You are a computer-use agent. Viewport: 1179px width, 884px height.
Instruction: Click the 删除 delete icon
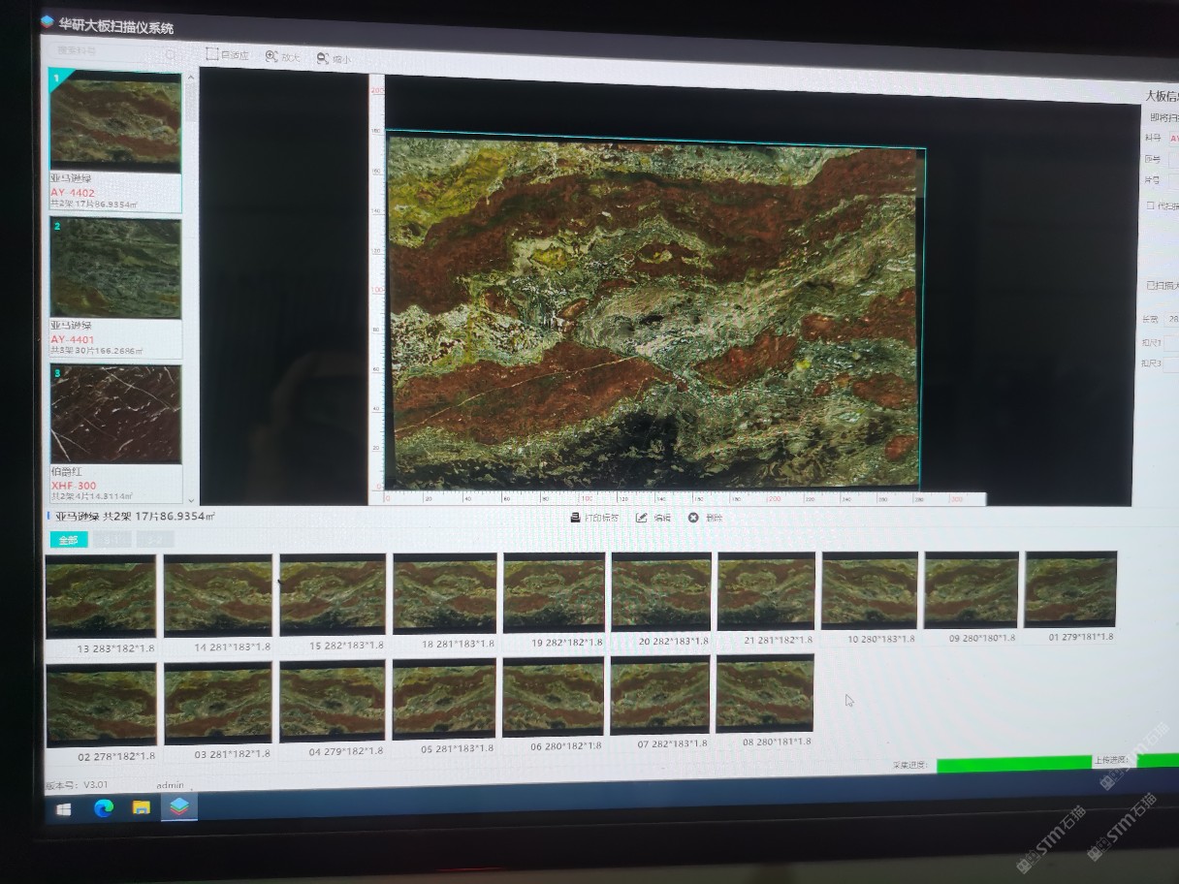click(693, 518)
